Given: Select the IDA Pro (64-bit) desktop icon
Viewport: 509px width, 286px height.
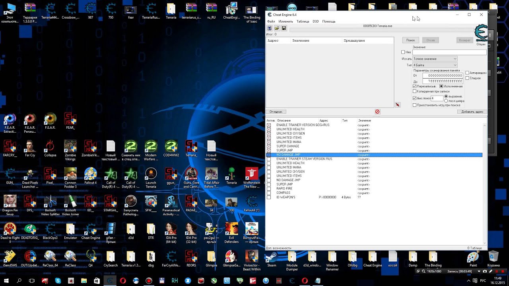Looking at the screenshot, I should [171, 233].
